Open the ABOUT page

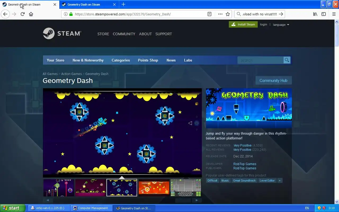(x=145, y=34)
